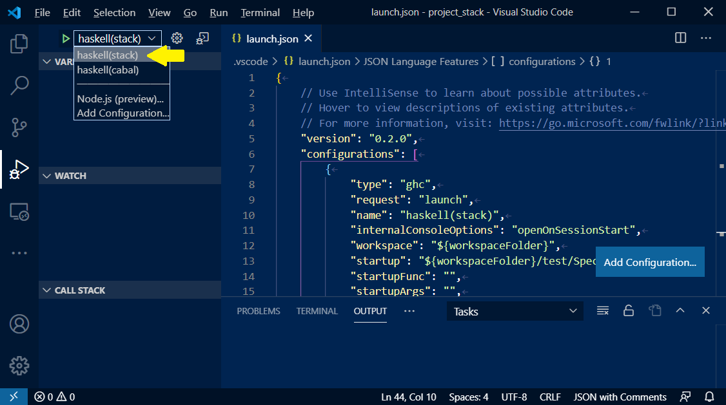The image size is (726, 405).
Task: Start debugging with green play button
Action: pyautogui.click(x=66, y=39)
